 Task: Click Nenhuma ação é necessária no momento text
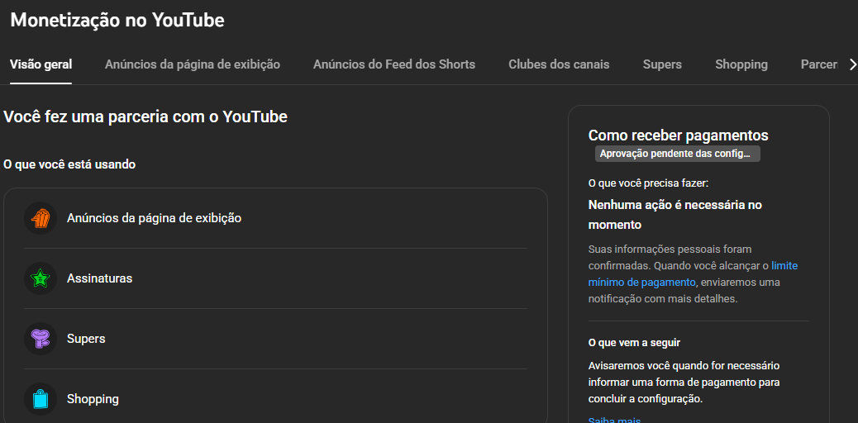pos(674,215)
